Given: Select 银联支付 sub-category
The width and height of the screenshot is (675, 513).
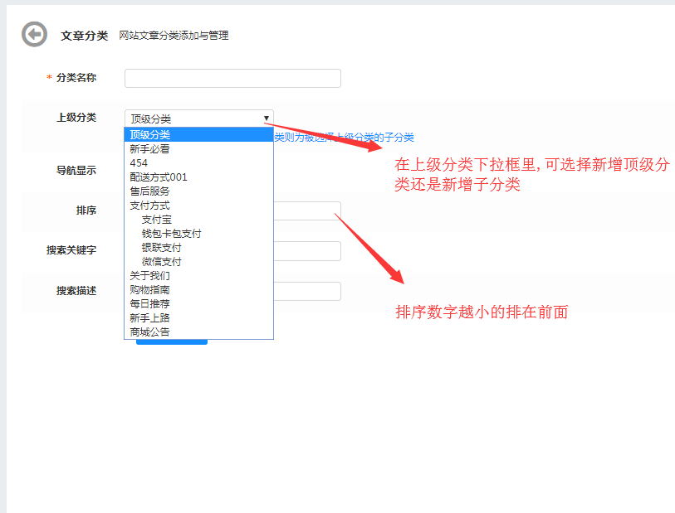Looking at the screenshot, I should [161, 248].
